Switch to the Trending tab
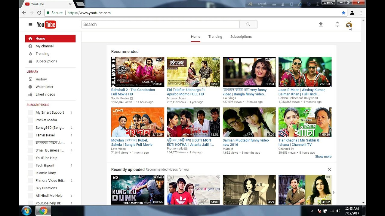This screenshot has width=385, height=216. coord(215,37)
